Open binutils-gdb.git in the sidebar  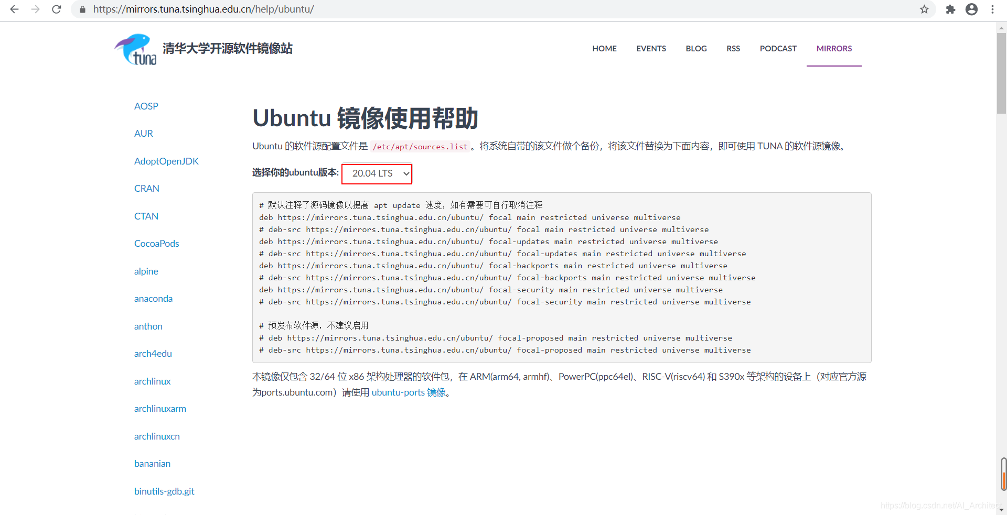(164, 491)
